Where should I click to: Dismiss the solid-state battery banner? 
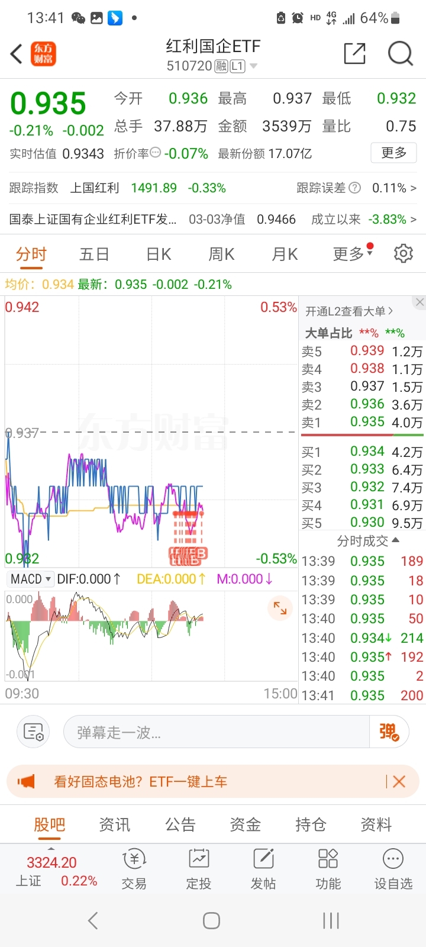click(x=399, y=782)
